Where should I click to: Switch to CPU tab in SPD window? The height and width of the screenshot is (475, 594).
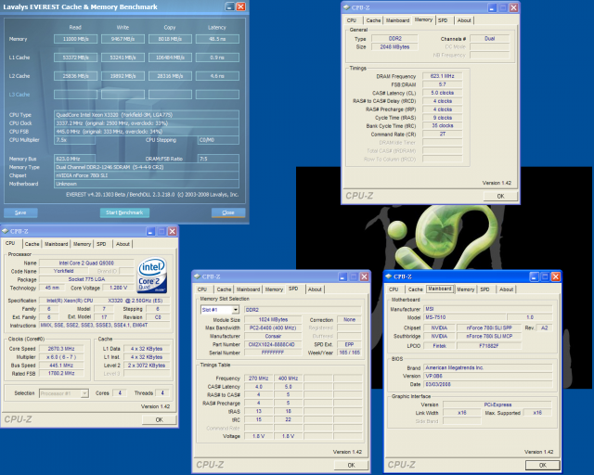202,289
